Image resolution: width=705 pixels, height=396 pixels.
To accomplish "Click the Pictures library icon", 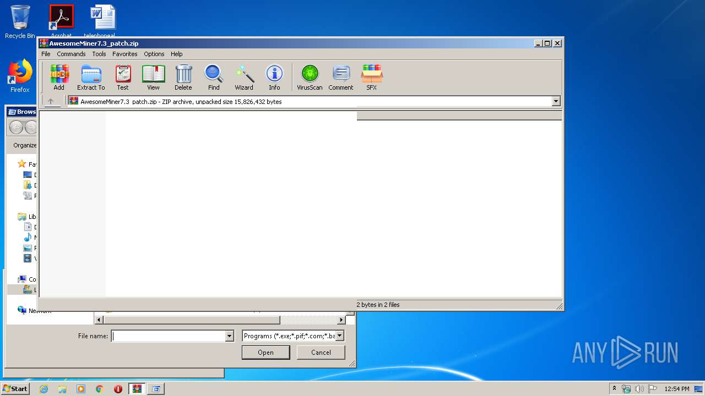I will [28, 248].
